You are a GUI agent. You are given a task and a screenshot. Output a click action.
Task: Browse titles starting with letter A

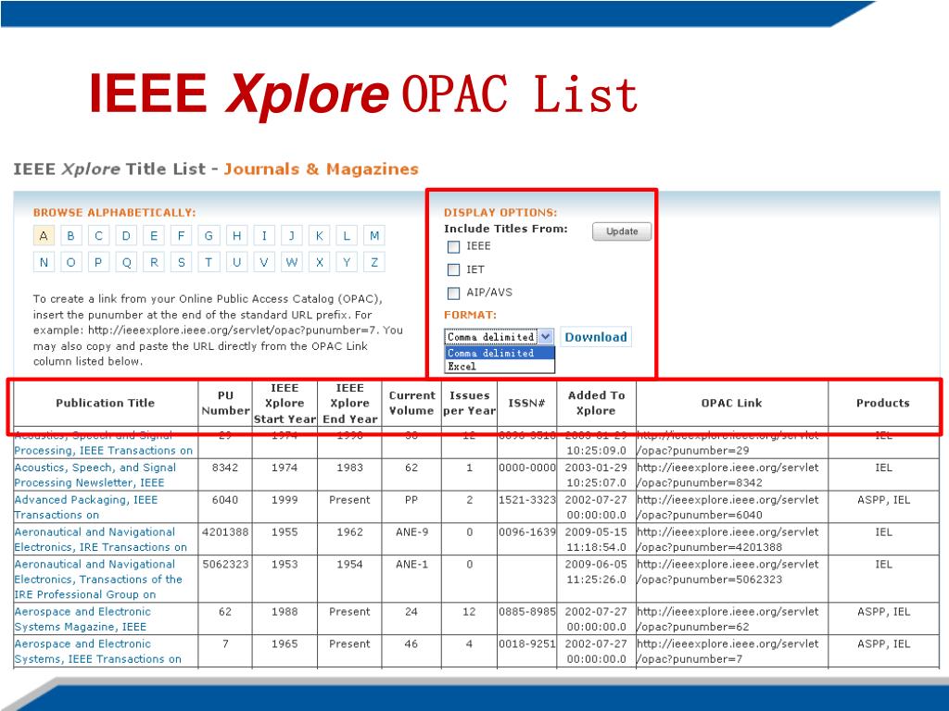[x=44, y=236]
